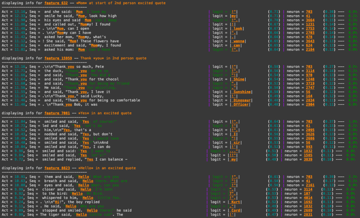This screenshot has height=218, width=360.
Task: Click neuron 2184 link
Action: [x=310, y=49]
